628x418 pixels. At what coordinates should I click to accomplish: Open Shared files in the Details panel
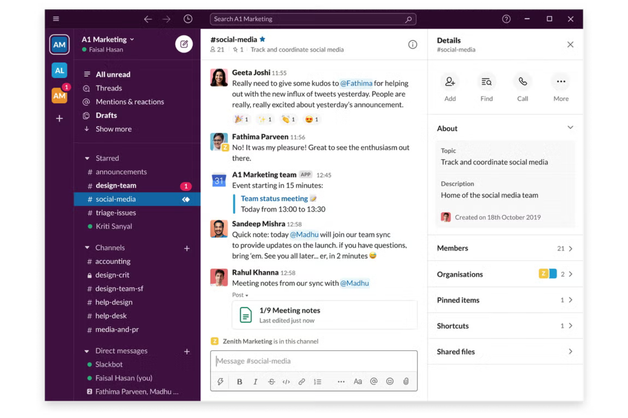504,352
